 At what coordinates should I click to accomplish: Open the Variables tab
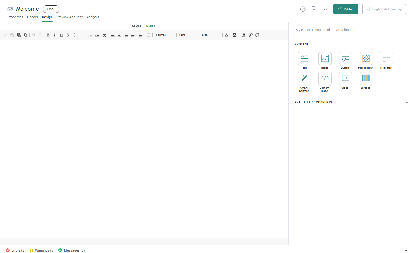click(313, 30)
